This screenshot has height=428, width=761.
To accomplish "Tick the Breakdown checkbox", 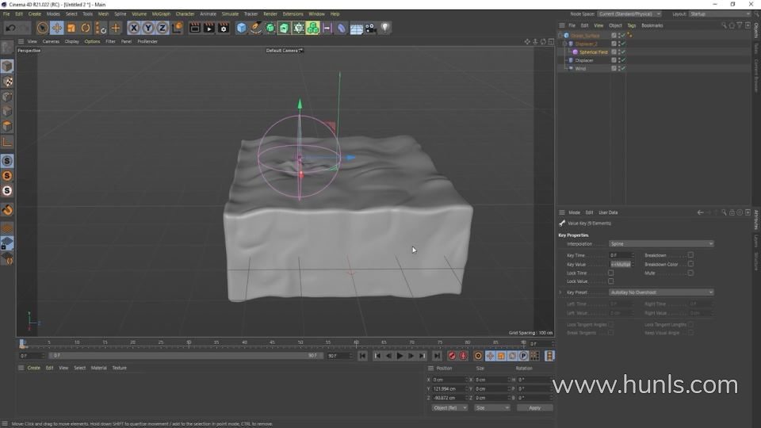I will (x=690, y=255).
